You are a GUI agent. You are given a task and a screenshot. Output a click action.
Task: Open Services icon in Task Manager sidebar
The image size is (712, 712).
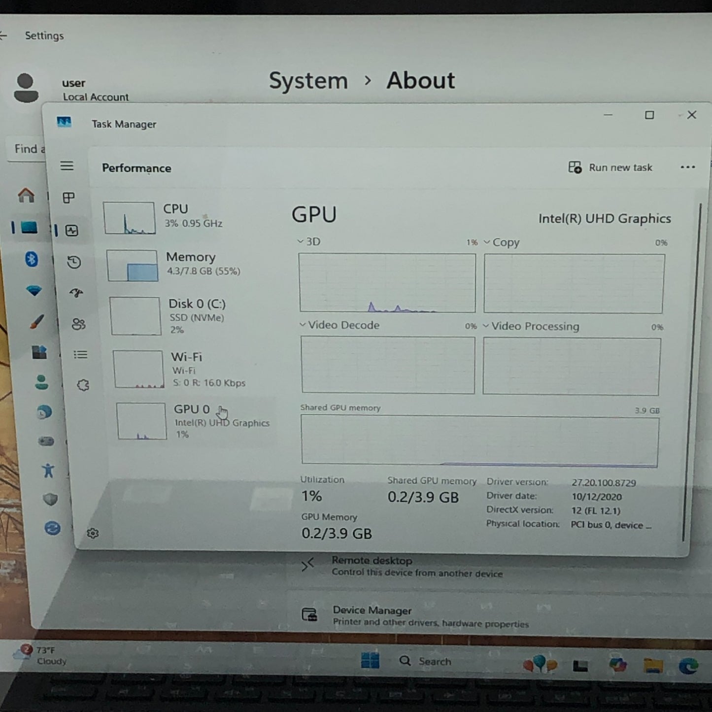pos(83,385)
